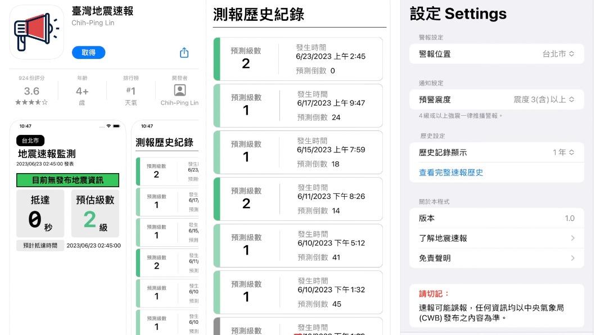Tap the 預估級數 2 級 tile
The width and height of the screenshot is (596, 335).
[95, 214]
